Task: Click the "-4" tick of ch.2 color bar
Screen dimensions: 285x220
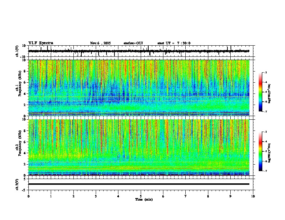Action: [x=265, y=142]
